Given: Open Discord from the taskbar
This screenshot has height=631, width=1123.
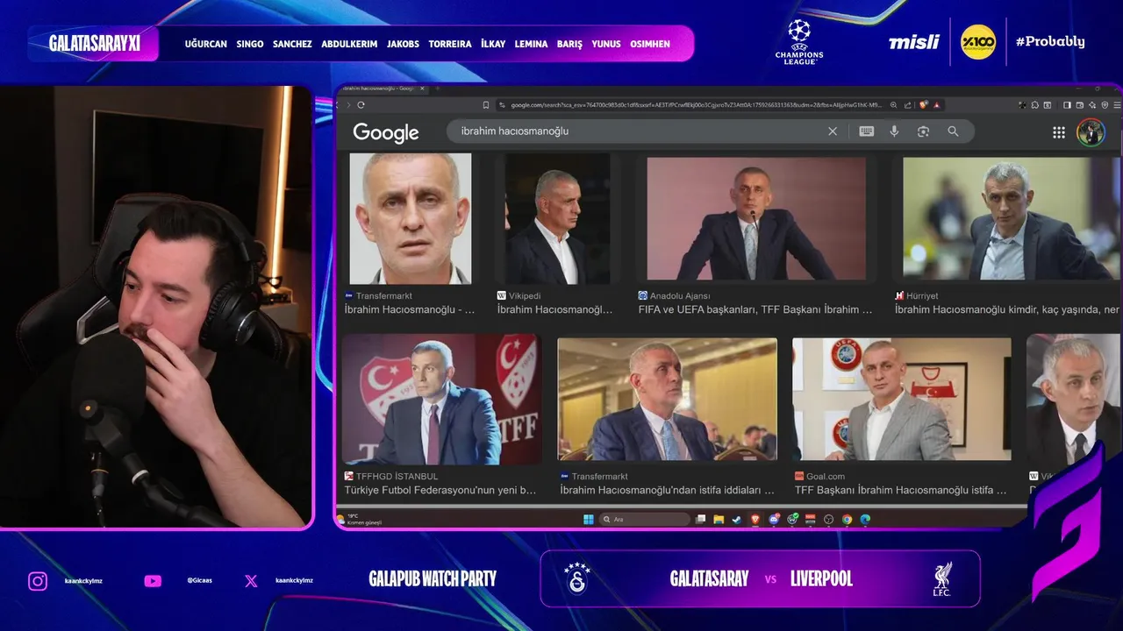Looking at the screenshot, I should click(x=774, y=519).
